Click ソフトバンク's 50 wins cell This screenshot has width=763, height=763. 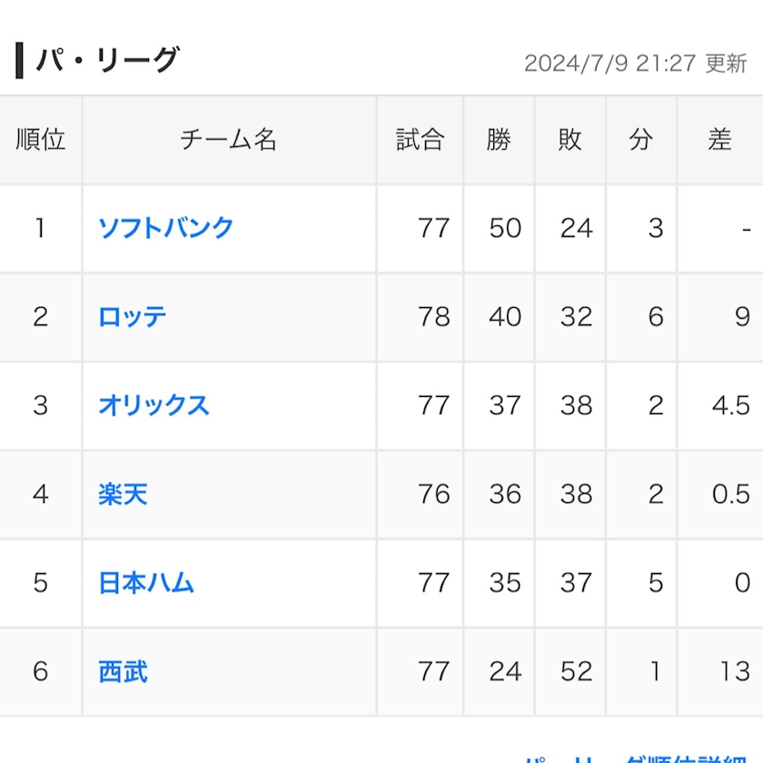(x=505, y=227)
